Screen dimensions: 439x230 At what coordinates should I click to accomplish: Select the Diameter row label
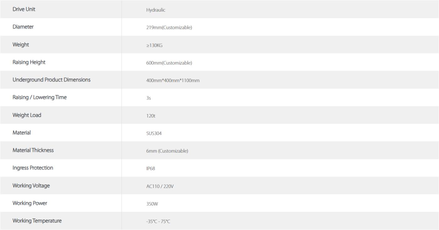23,27
